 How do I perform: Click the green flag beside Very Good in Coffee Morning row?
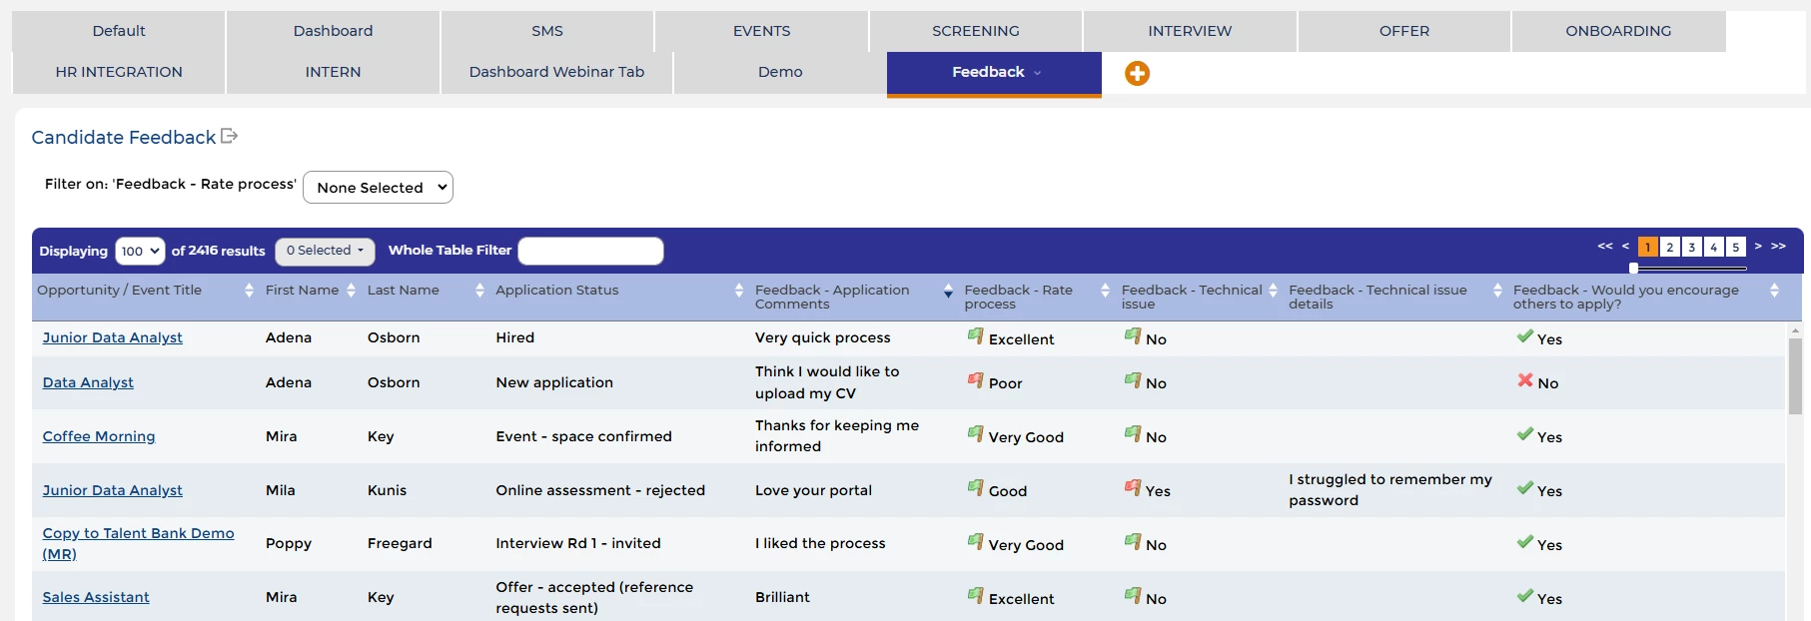coord(976,433)
